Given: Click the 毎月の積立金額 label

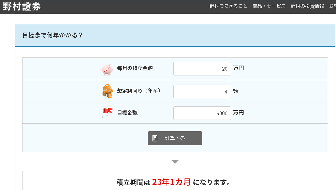Looking at the screenshot, I should tap(135, 68).
